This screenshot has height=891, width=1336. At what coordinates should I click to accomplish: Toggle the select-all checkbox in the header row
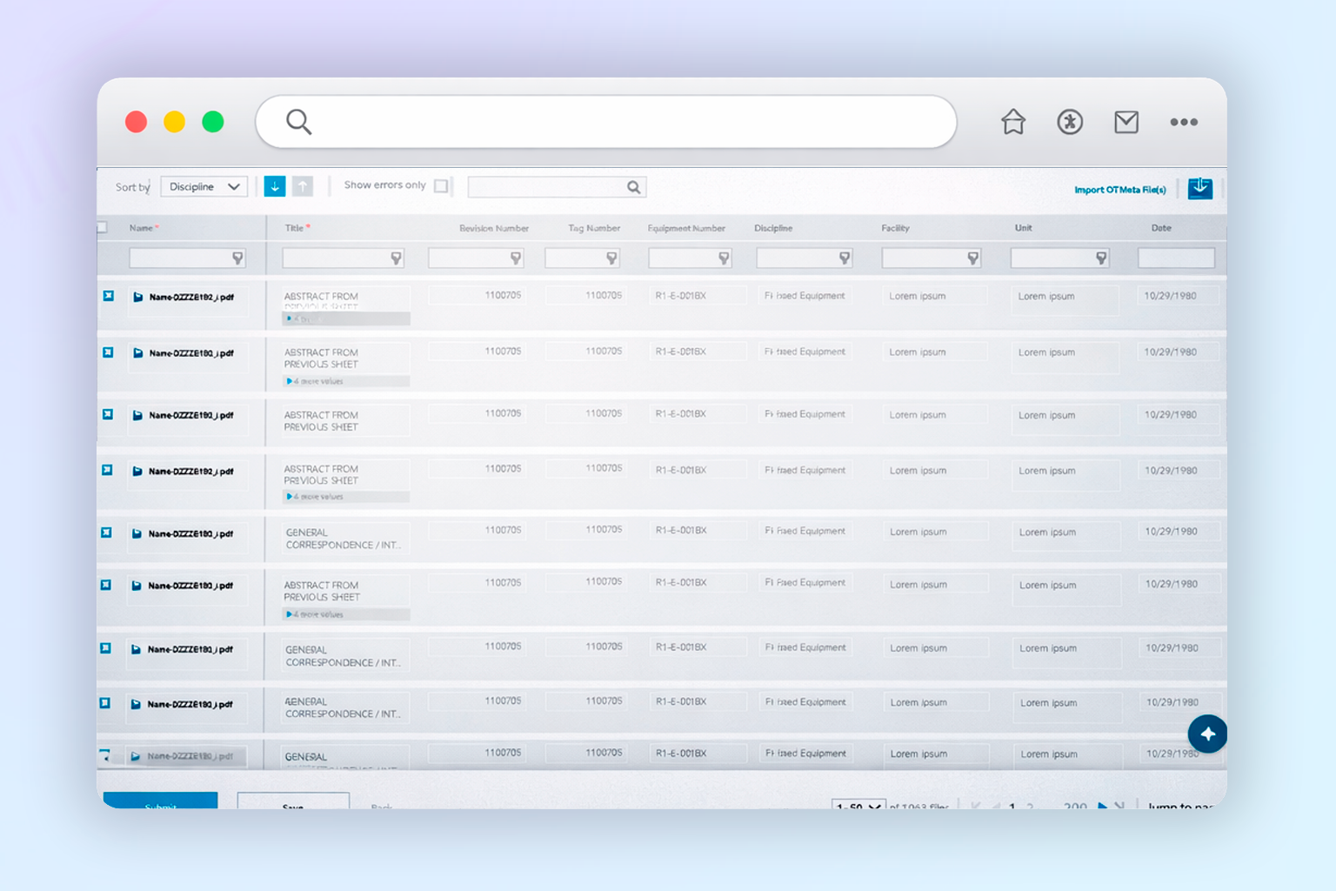[102, 226]
